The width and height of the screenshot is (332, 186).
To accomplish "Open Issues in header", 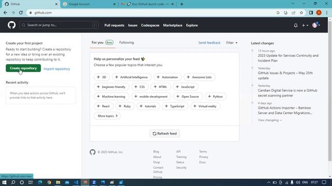I will point(133,25).
